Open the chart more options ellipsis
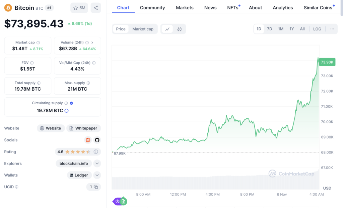Viewport: 343px width, 208px height. (x=332, y=29)
